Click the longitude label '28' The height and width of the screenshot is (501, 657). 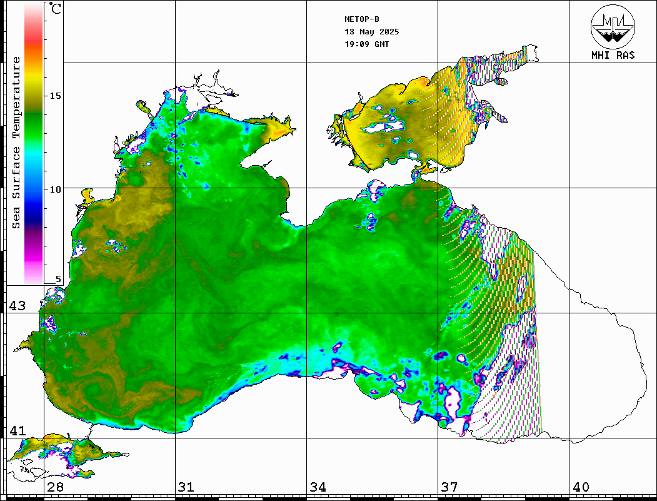click(55, 487)
